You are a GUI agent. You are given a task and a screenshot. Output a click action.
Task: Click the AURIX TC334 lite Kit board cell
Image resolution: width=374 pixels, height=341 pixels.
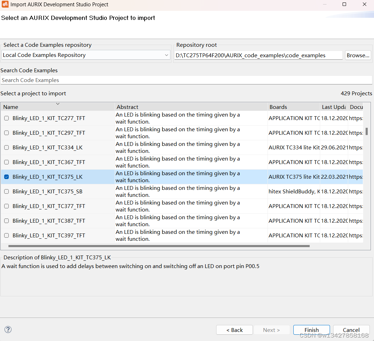[294, 148]
